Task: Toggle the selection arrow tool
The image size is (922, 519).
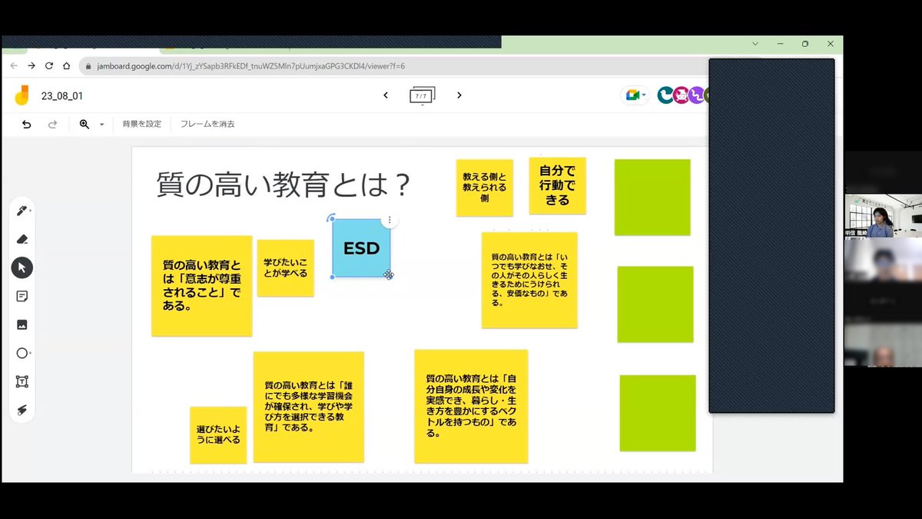Action: tap(22, 268)
